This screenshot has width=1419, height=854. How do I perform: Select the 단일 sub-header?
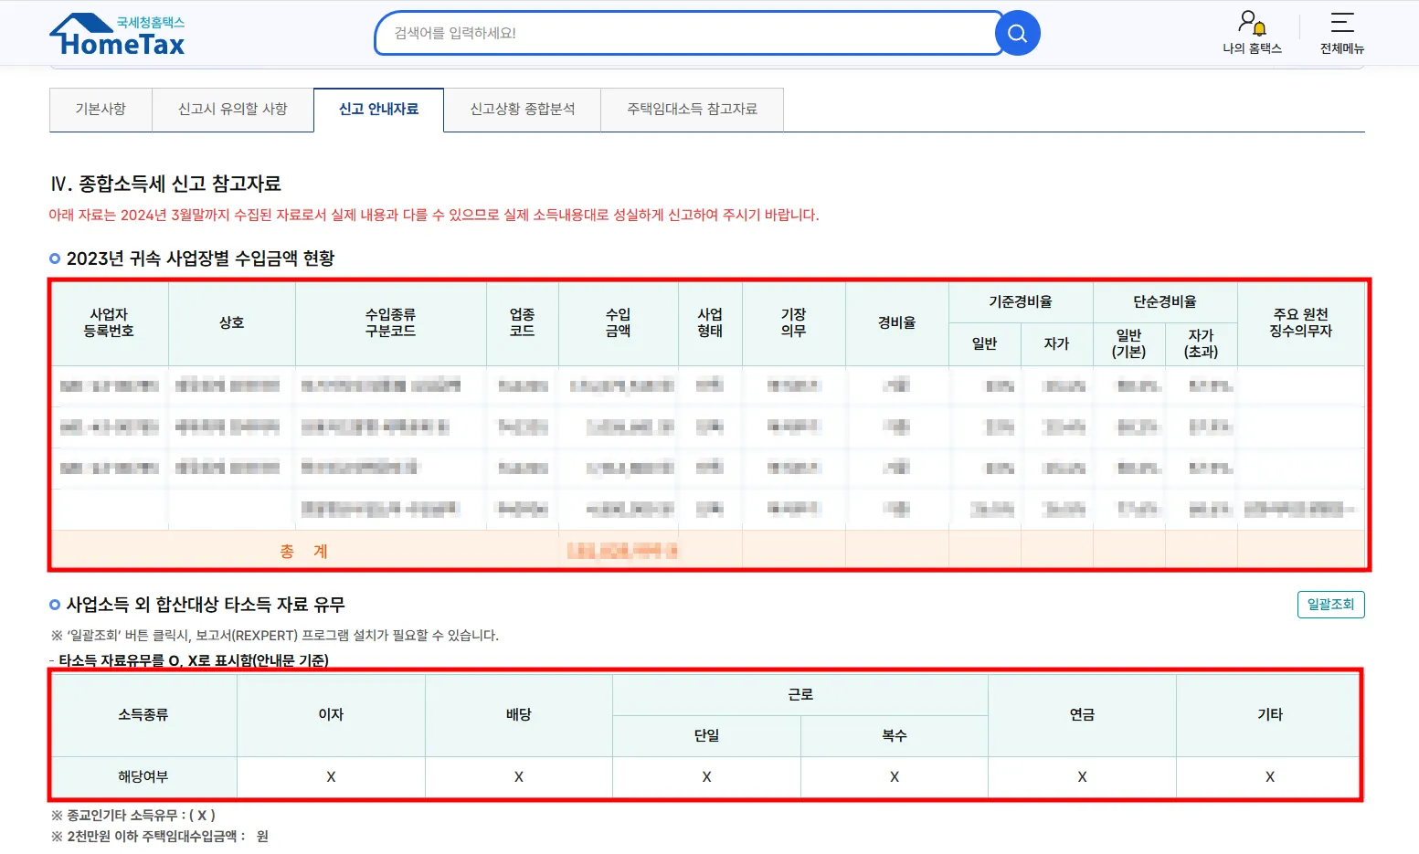pos(706,736)
